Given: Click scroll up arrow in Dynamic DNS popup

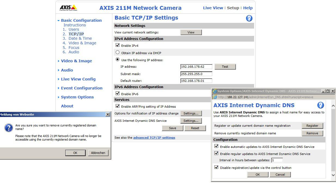Looking at the screenshot, I should [333, 106].
